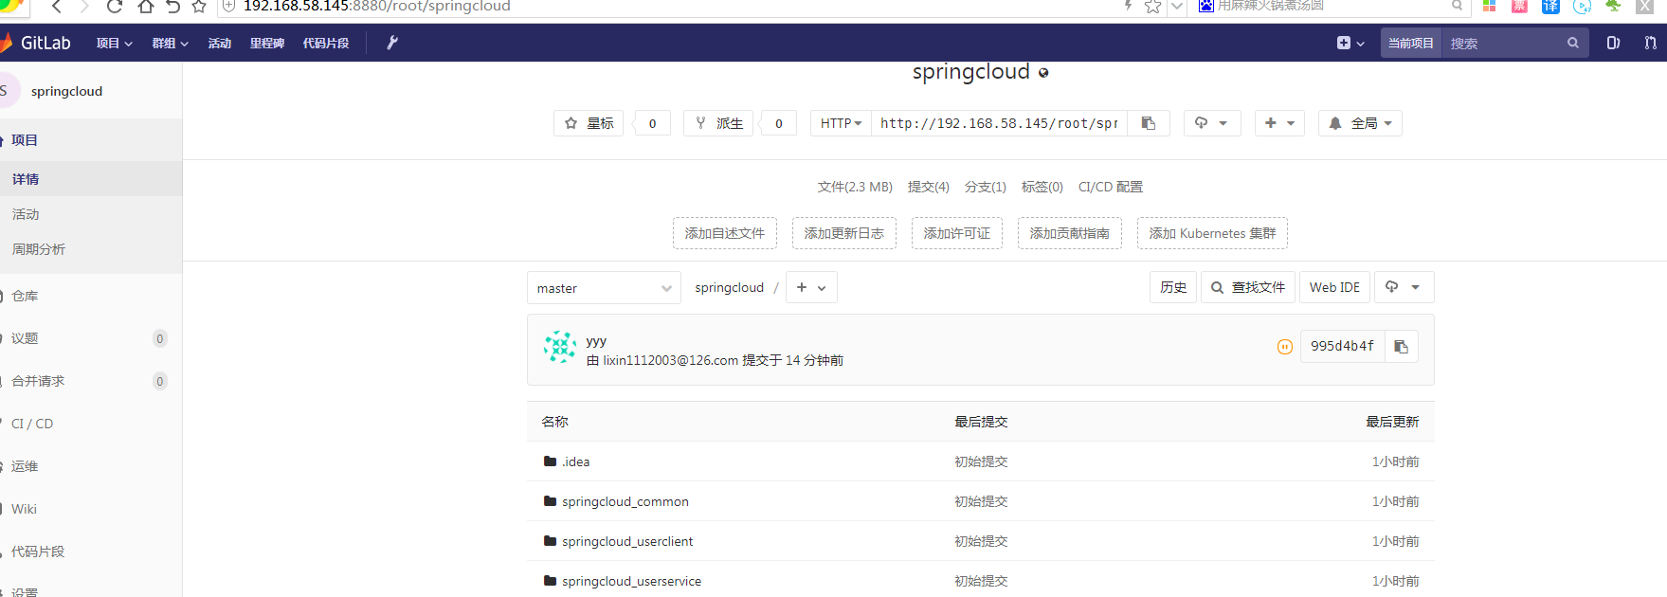Click the favorite star inside the address bar

(x=1152, y=7)
